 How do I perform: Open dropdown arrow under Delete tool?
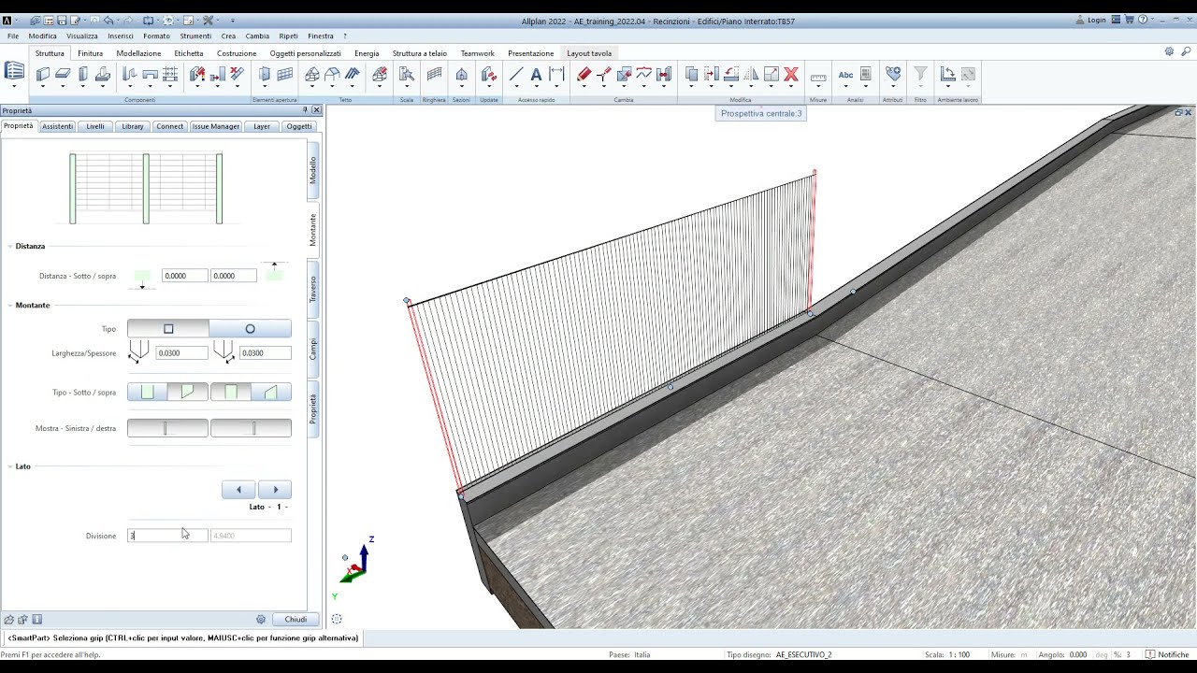pyautogui.click(x=791, y=87)
